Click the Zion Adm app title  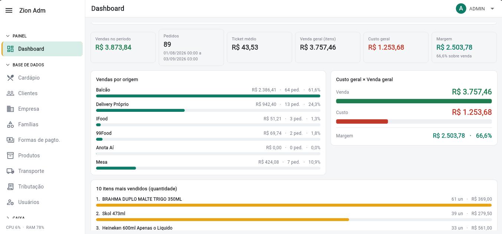pyautogui.click(x=32, y=10)
